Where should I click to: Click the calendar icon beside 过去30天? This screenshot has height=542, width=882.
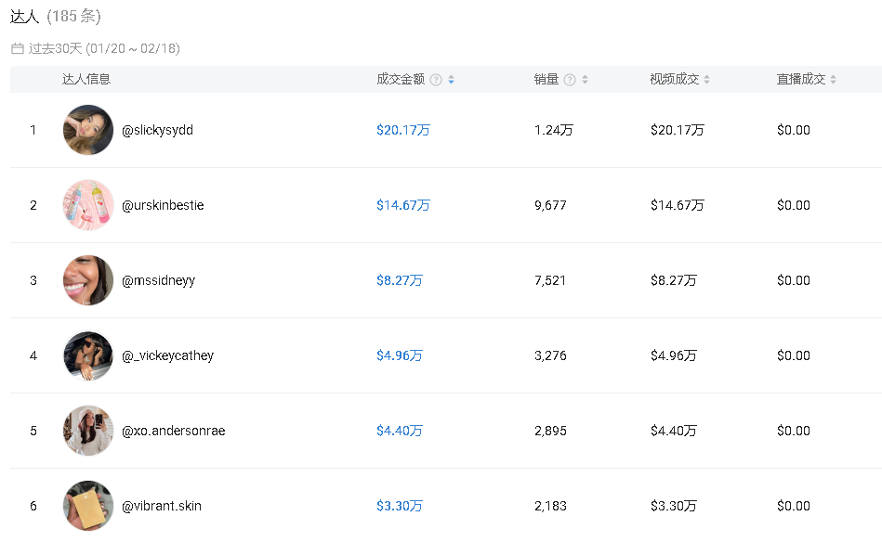(x=18, y=49)
